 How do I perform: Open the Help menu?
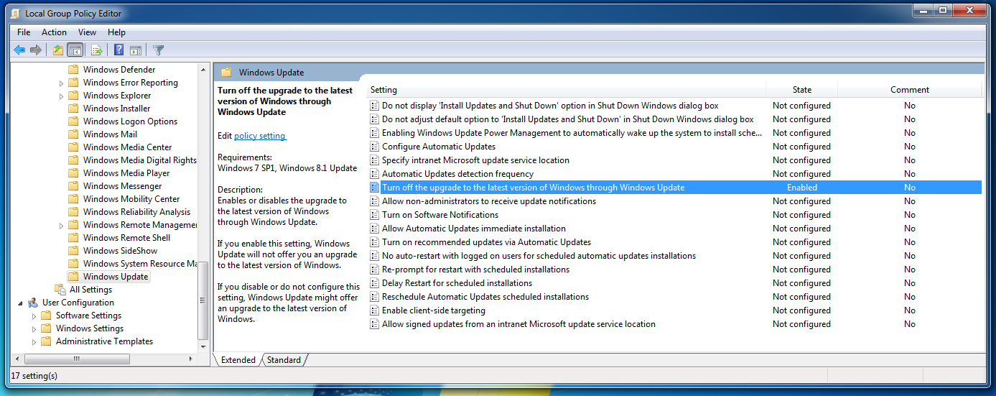[x=117, y=32]
